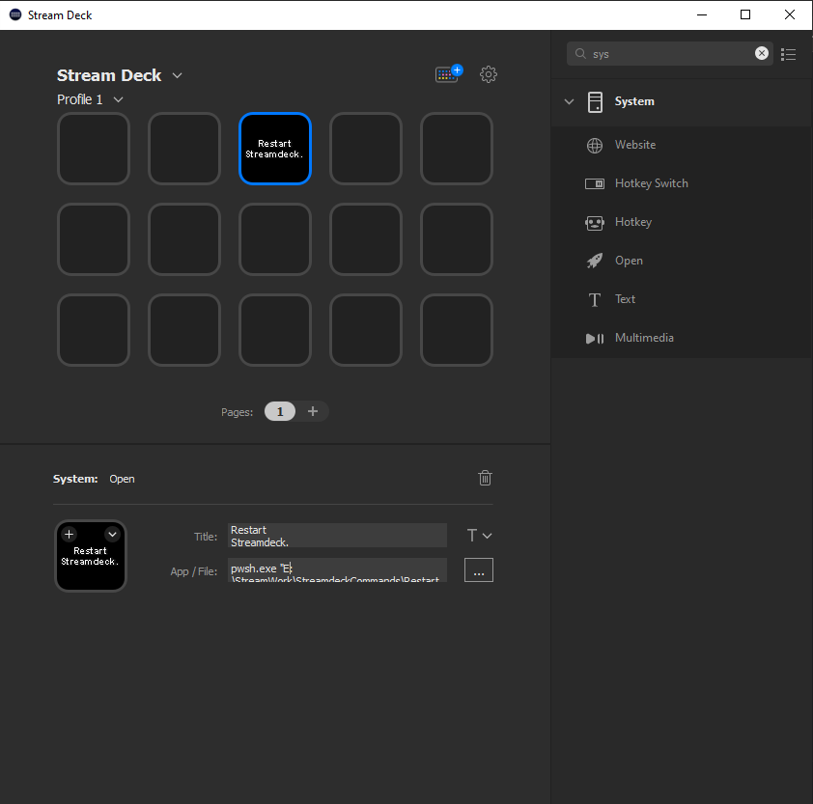
Task: Select the Multimedia action icon
Action: [x=594, y=338]
